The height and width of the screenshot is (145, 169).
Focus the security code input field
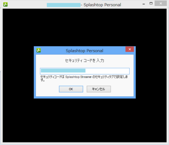[85, 71]
